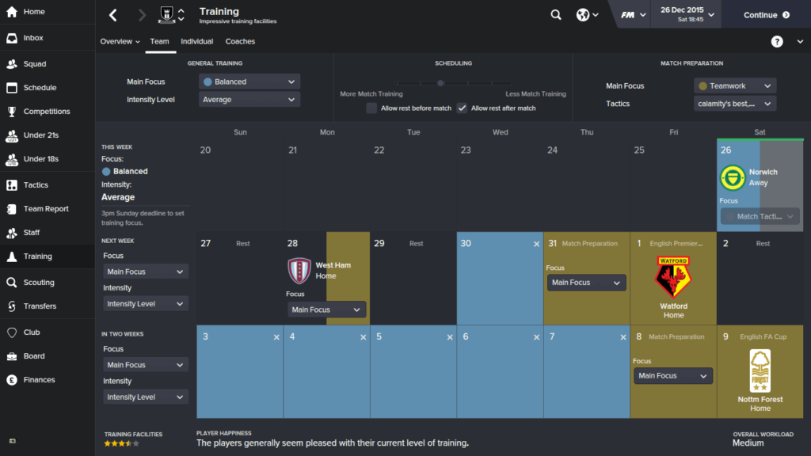Switch to the Individual tab

tap(196, 41)
